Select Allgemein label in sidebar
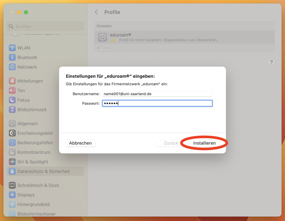The image size is (285, 221). 27,124
